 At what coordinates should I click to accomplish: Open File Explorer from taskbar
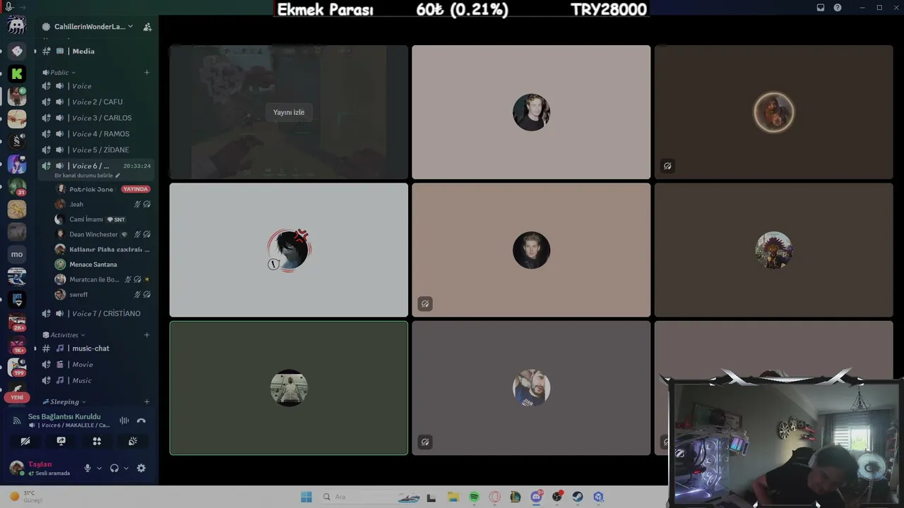click(x=453, y=497)
